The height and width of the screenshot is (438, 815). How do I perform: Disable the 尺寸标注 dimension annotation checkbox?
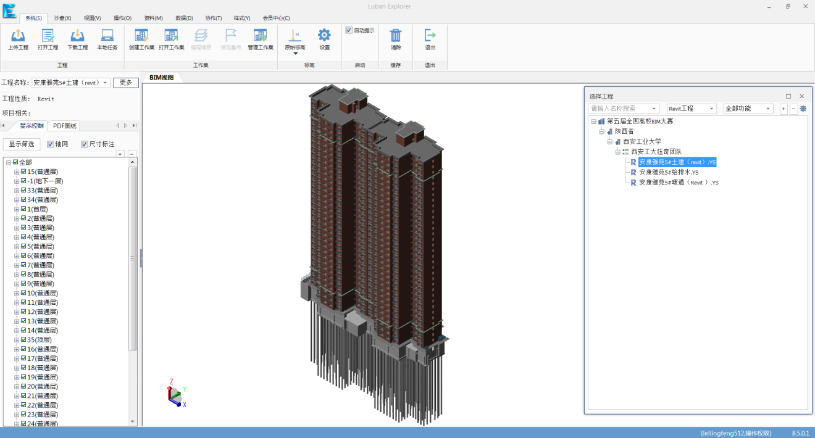point(85,144)
